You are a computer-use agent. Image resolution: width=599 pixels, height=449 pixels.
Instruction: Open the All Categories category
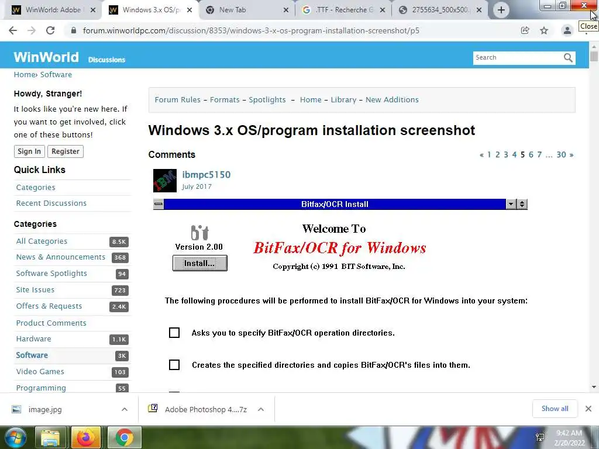tap(42, 241)
